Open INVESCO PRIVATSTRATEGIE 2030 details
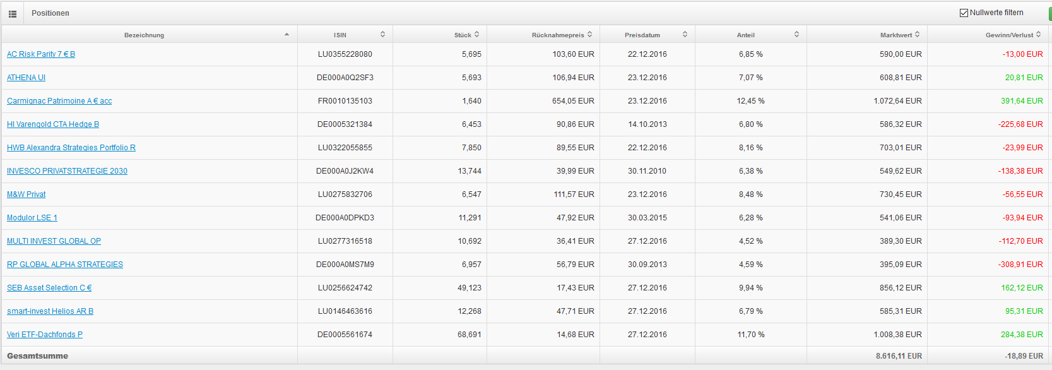 67,171
